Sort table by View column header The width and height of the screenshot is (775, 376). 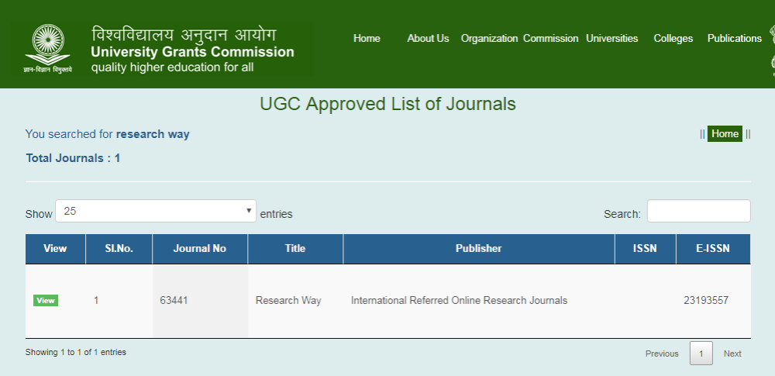pyautogui.click(x=55, y=249)
